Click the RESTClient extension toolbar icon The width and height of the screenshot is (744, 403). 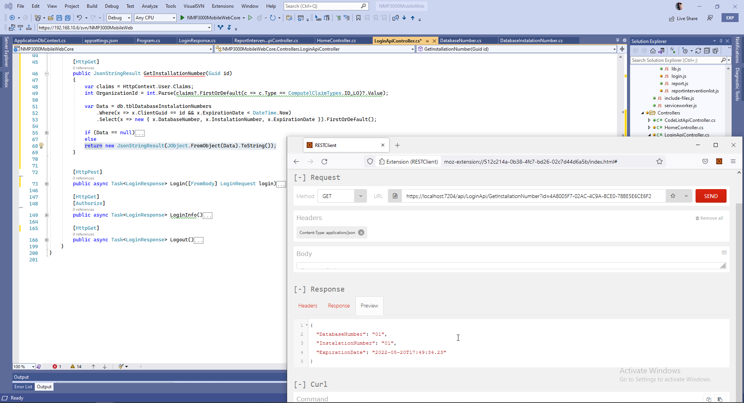coord(719,162)
